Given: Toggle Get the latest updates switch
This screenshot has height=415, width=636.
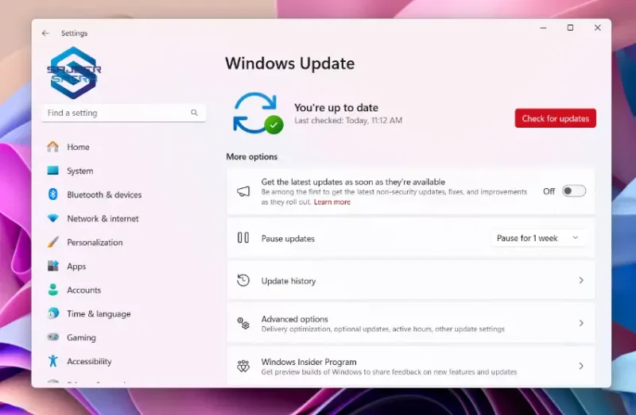Looking at the screenshot, I should click(x=574, y=191).
